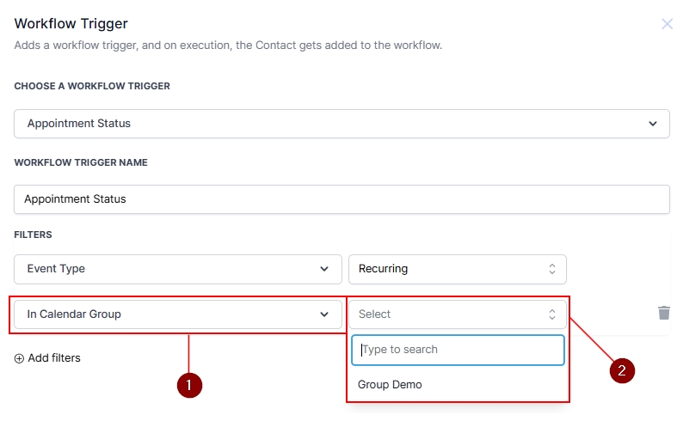
Task: Click the chevron on In Calendar Group
Action: 324,314
